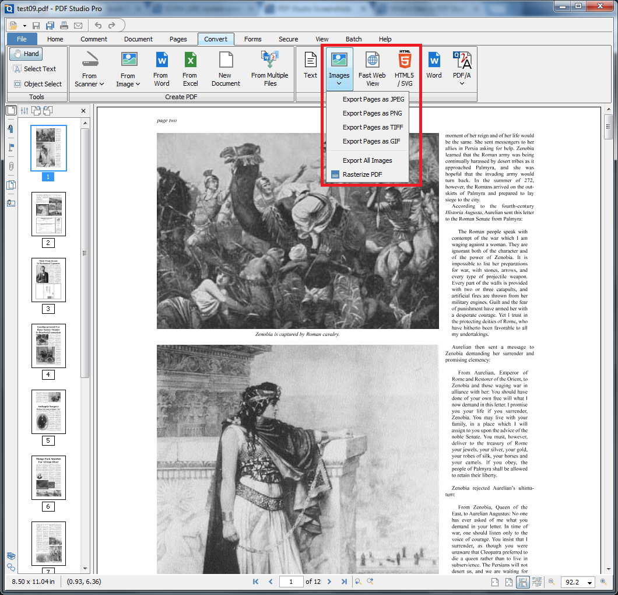The width and height of the screenshot is (618, 595).
Task: Switch to the Document tab
Action: [x=138, y=39]
